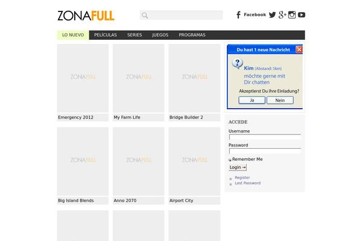362x241 pixels.
Task: Click the Airport City title
Action: tap(181, 201)
